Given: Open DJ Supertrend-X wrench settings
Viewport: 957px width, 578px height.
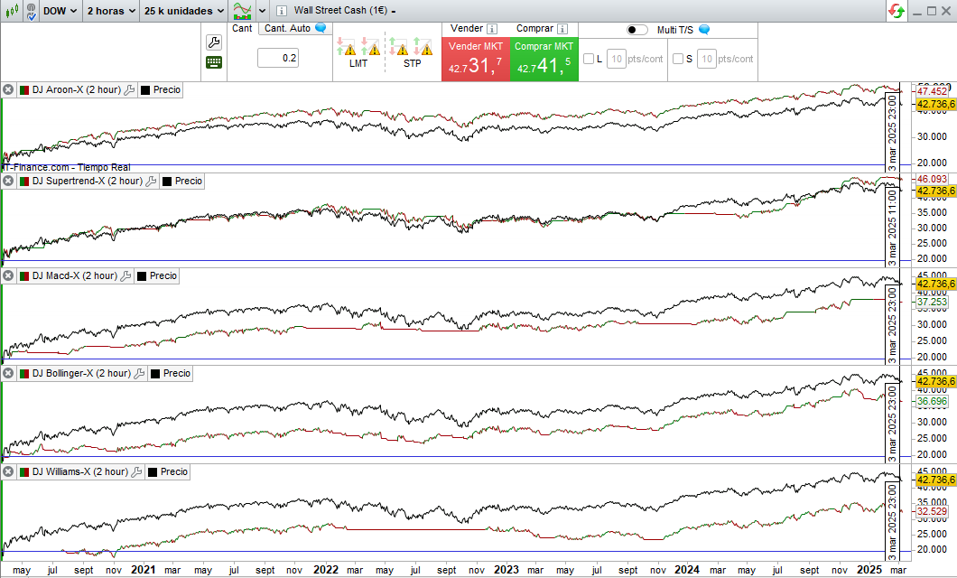Looking at the screenshot, I should tap(152, 182).
